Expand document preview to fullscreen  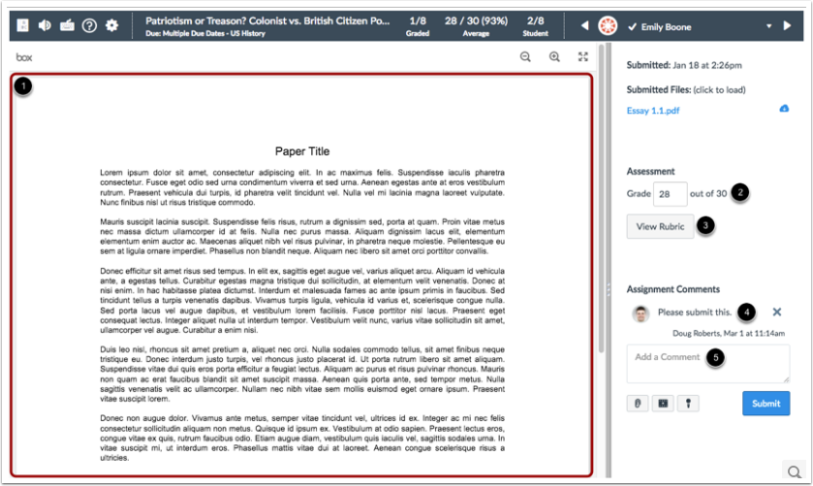[x=583, y=57]
